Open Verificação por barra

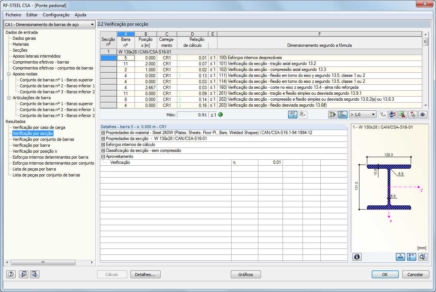(x=31, y=145)
